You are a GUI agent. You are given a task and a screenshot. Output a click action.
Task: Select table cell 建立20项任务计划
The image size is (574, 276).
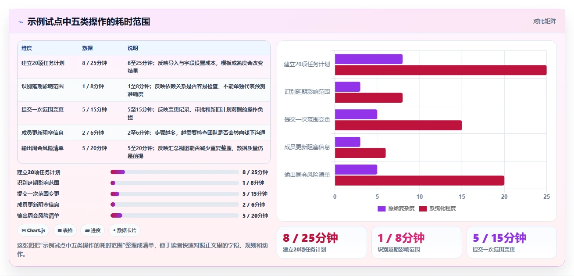43,63
